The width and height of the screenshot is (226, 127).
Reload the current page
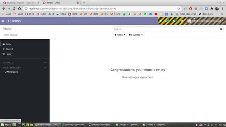point(14,8)
